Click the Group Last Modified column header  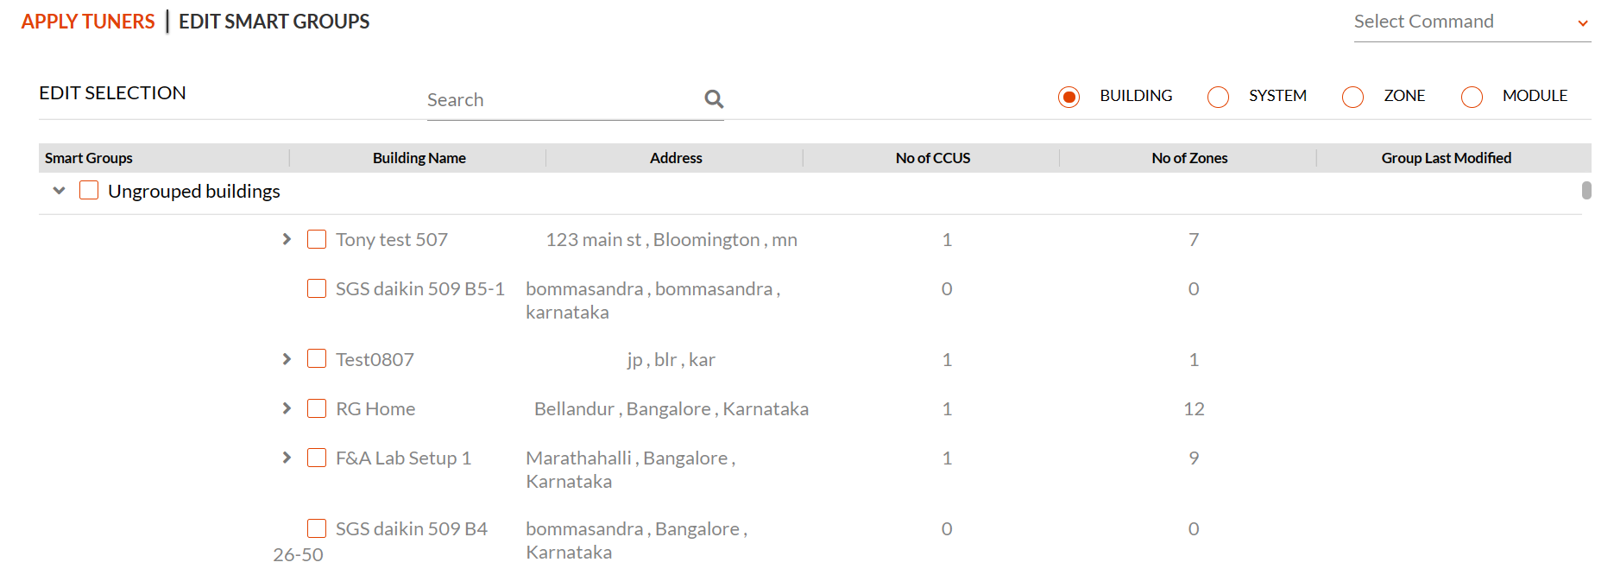click(1447, 158)
